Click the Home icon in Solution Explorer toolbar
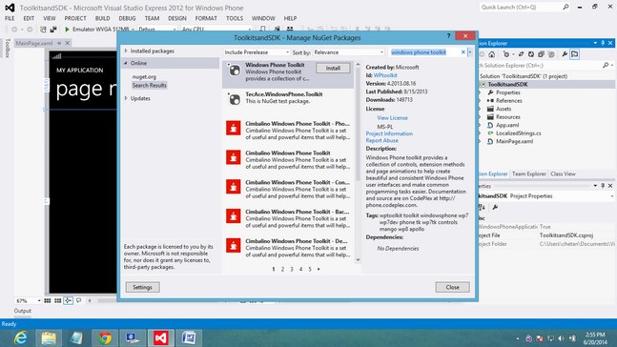The width and height of the screenshot is (617, 347). (x=491, y=54)
